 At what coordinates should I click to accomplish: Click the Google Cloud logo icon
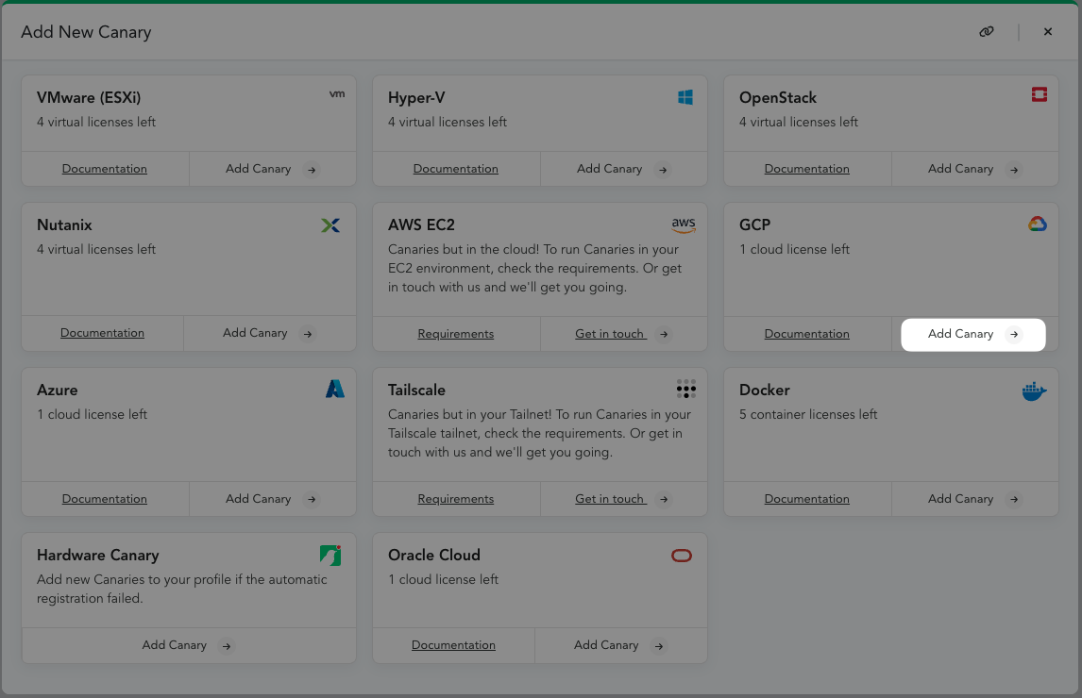(x=1038, y=224)
